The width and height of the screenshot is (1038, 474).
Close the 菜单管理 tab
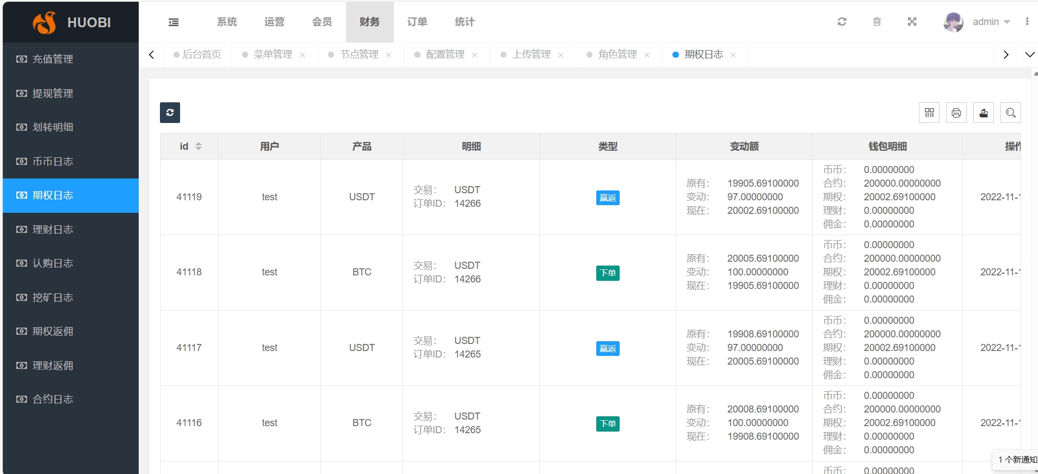pos(302,55)
